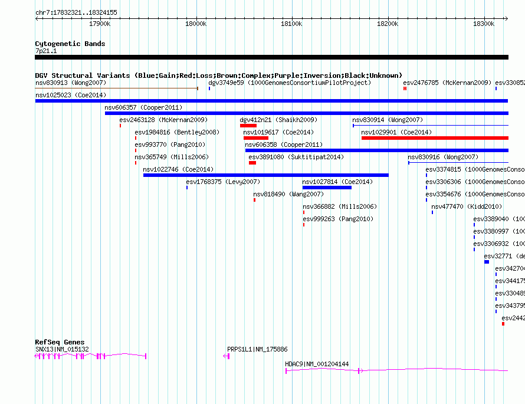Select the esv3380997 variant label
The height and width of the screenshot is (404, 525).
pos(499,231)
